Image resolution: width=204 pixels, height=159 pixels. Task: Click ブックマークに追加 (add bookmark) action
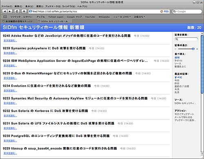(185, 120)
